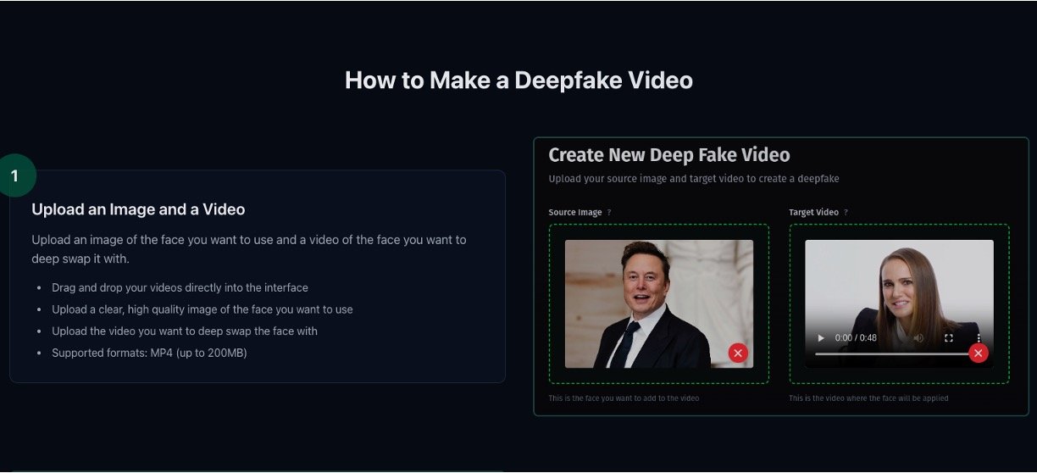Screen dimensions: 1037x473
Task: Click the help icon beside Source Image
Action: (x=609, y=213)
